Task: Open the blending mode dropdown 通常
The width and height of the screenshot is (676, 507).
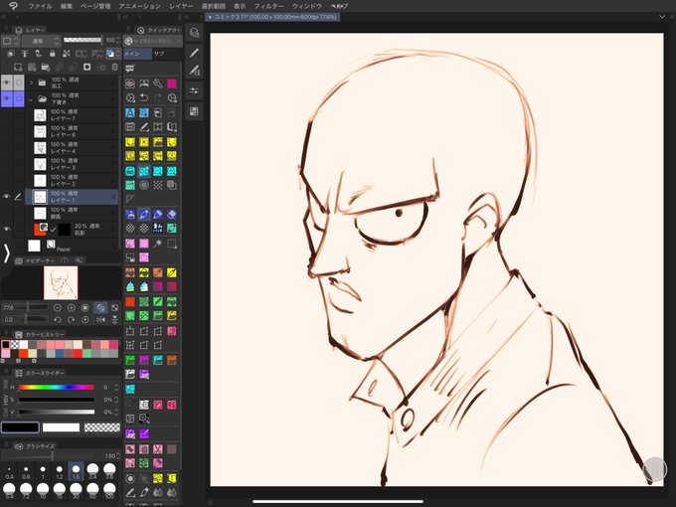Action: [x=41, y=41]
